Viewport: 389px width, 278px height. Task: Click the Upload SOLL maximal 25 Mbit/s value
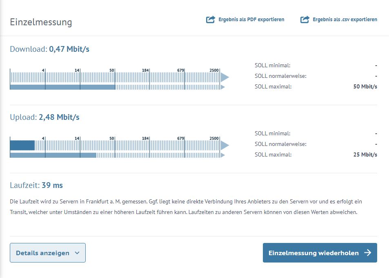pos(365,154)
